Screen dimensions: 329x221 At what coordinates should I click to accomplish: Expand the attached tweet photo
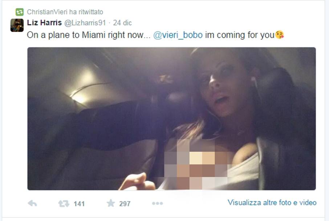(x=171, y=119)
